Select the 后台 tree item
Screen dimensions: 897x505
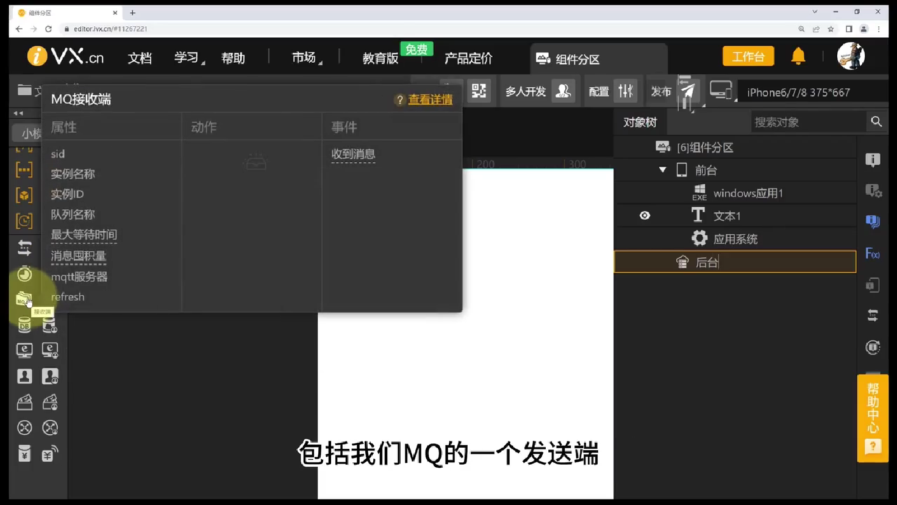735,262
